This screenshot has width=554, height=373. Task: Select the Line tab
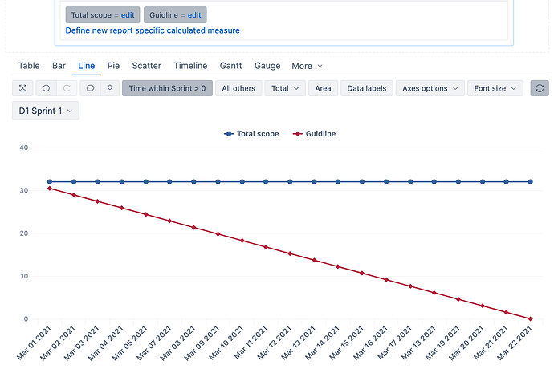(x=87, y=66)
